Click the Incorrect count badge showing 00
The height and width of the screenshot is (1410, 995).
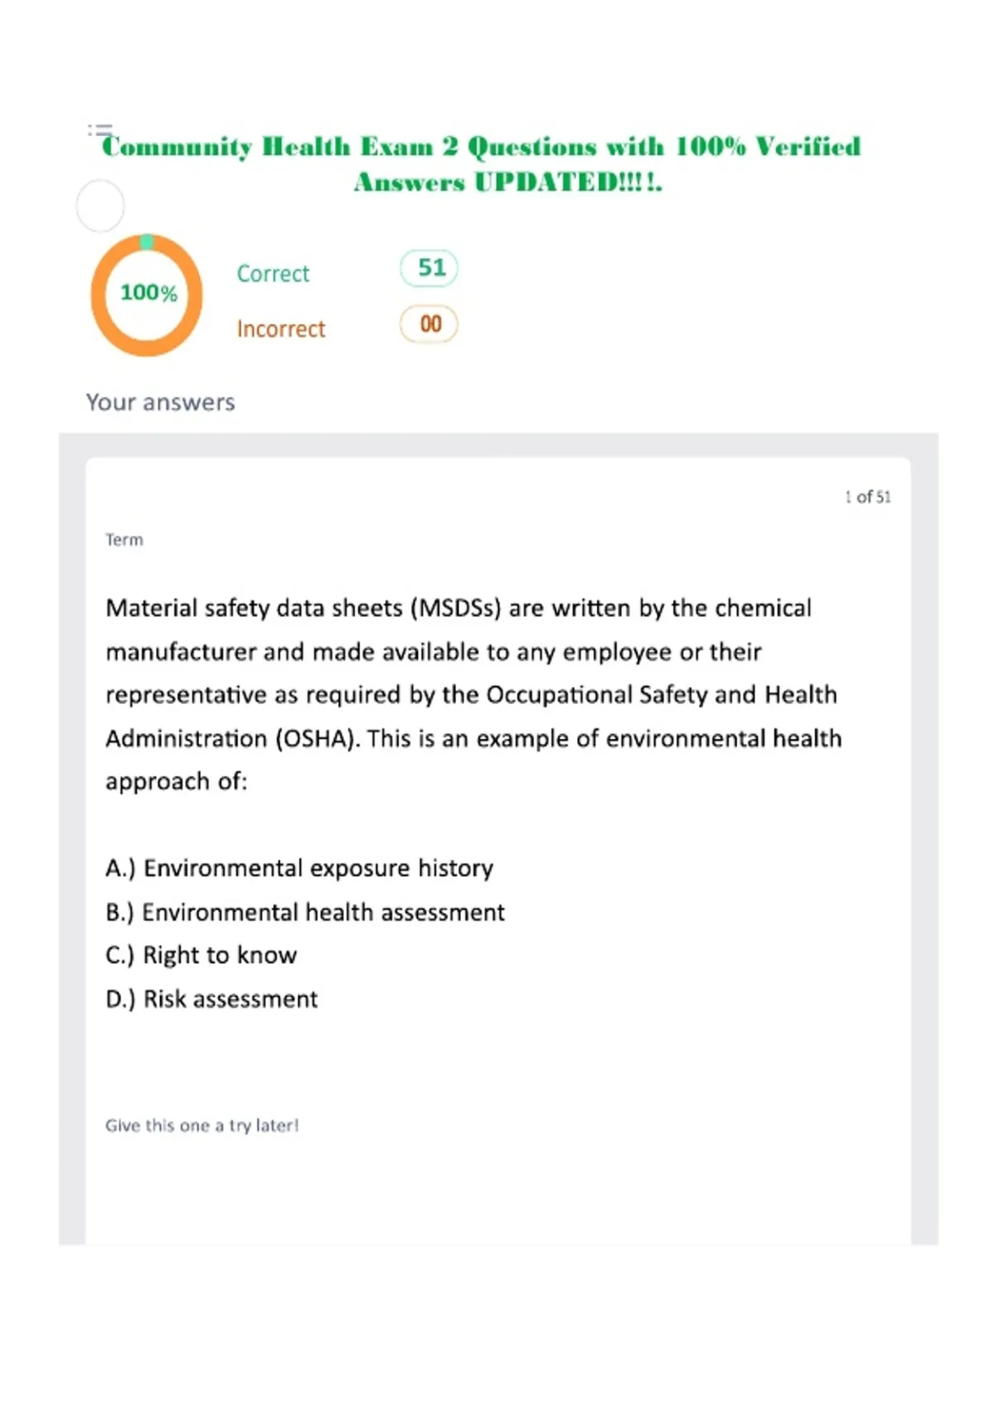pyautogui.click(x=430, y=324)
